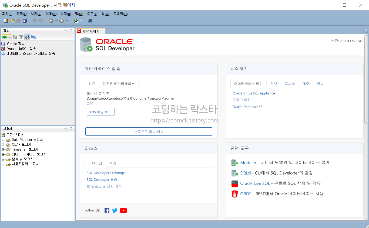Open the 도커 이미지 link
The height and width of the screenshot is (228, 369).
241,100
